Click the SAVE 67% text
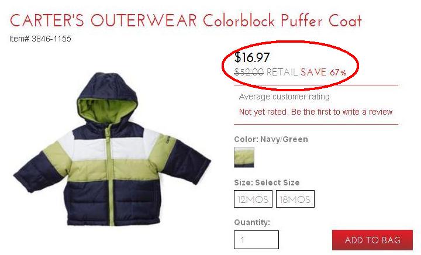The image size is (421, 255). coord(323,72)
